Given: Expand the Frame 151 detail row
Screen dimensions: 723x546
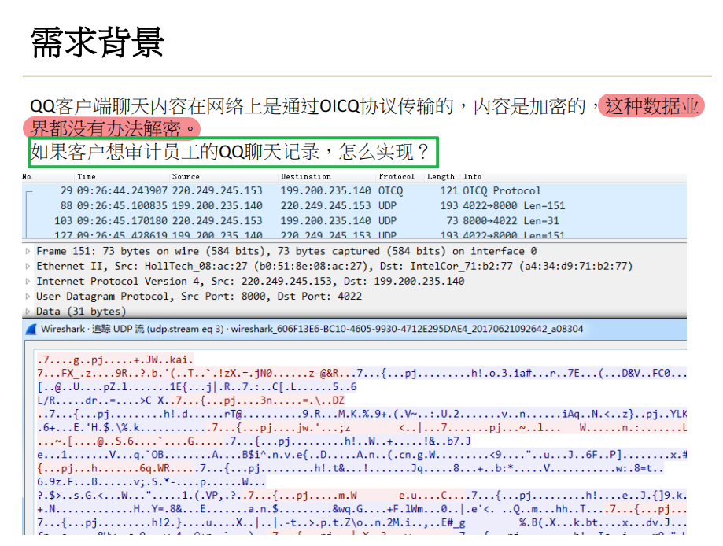Looking at the screenshot, I should click(x=28, y=251).
